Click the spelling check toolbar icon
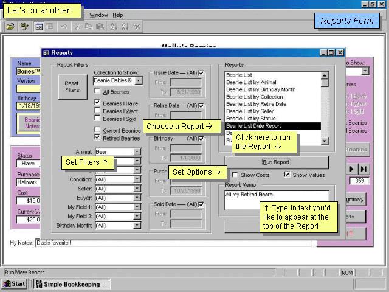 pyautogui.click(x=24, y=27)
